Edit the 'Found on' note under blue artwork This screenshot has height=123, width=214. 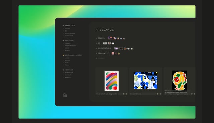[136, 94]
